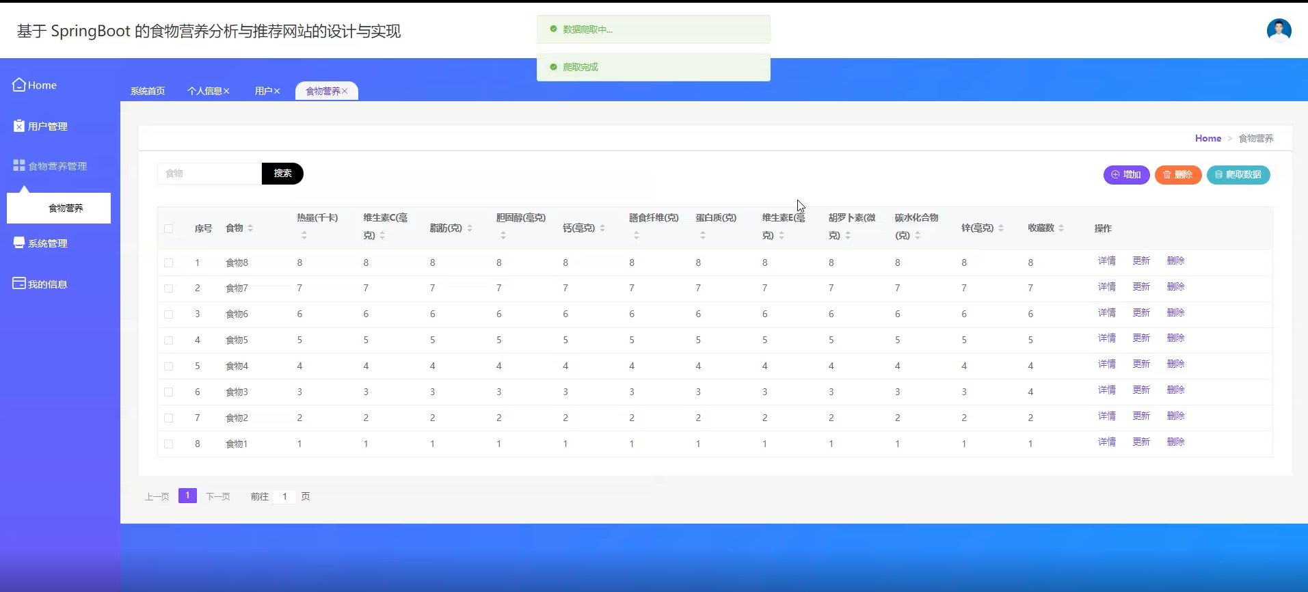Click the Home breadcrumb link
The image size is (1308, 592).
(x=1208, y=138)
